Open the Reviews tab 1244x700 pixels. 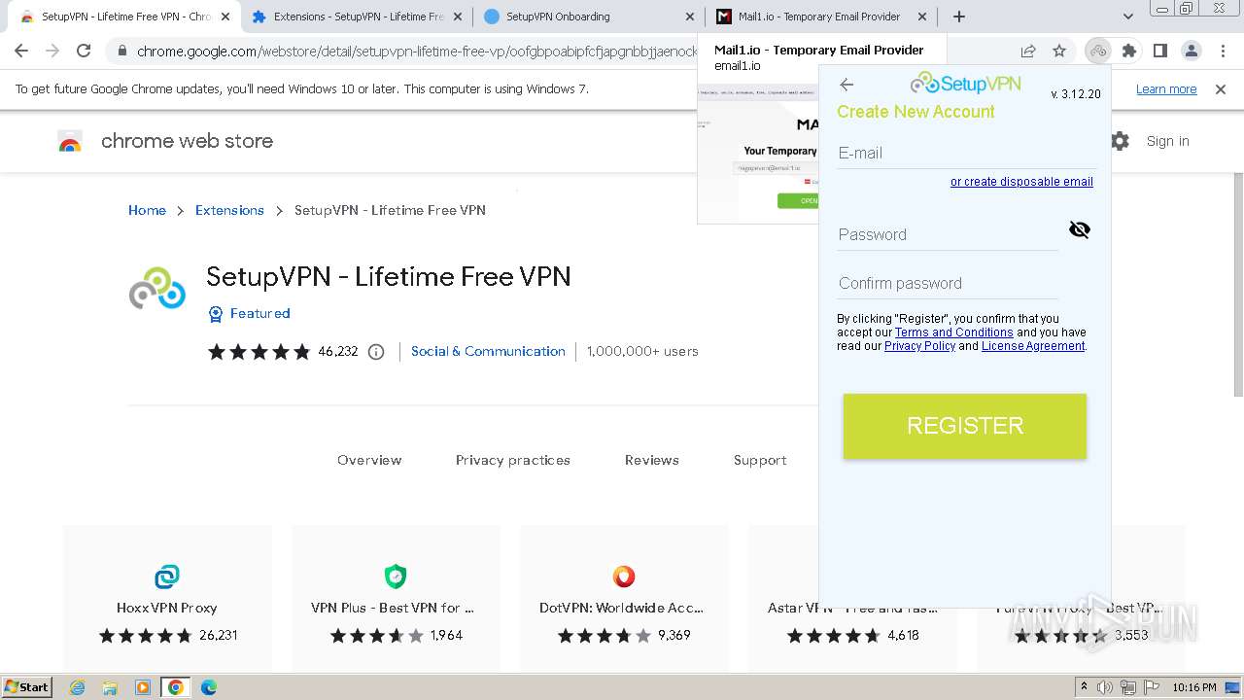coord(651,460)
